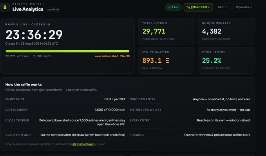Open the Mint link button
The image size is (266, 156).
click(x=223, y=7)
